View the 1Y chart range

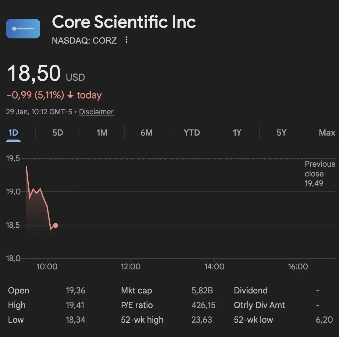[x=237, y=133]
